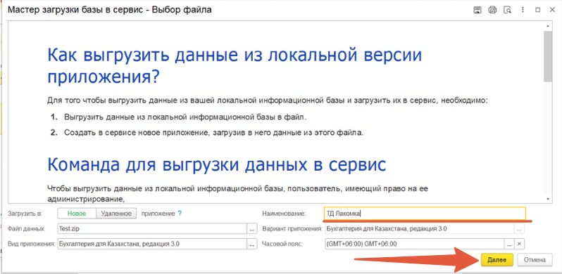Screen dimensions: 562x274
Task: Click the Загрузить в: label
Action: coord(25,214)
